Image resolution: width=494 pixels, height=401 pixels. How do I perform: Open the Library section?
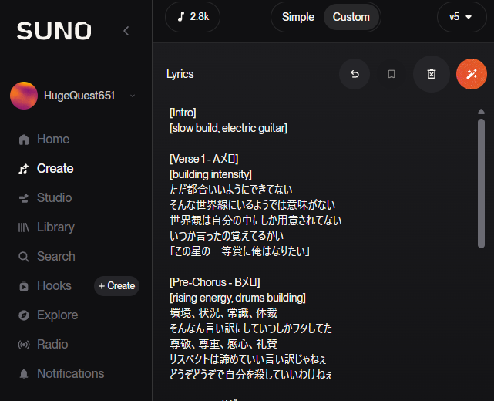[55, 227]
